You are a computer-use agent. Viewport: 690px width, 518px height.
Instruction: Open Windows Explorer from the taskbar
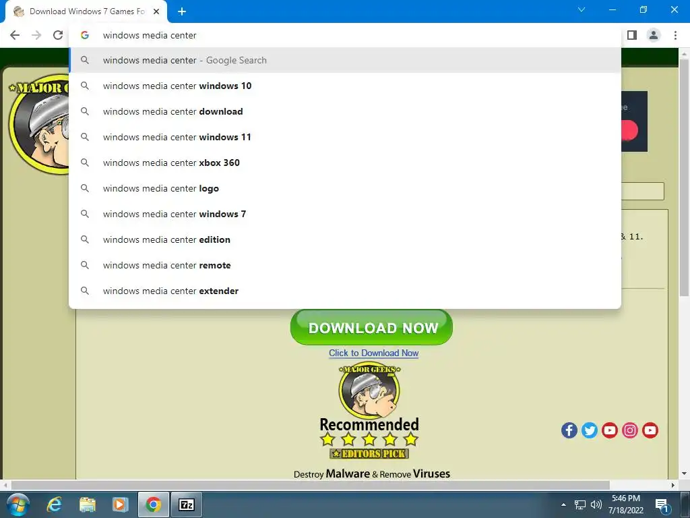(x=87, y=505)
